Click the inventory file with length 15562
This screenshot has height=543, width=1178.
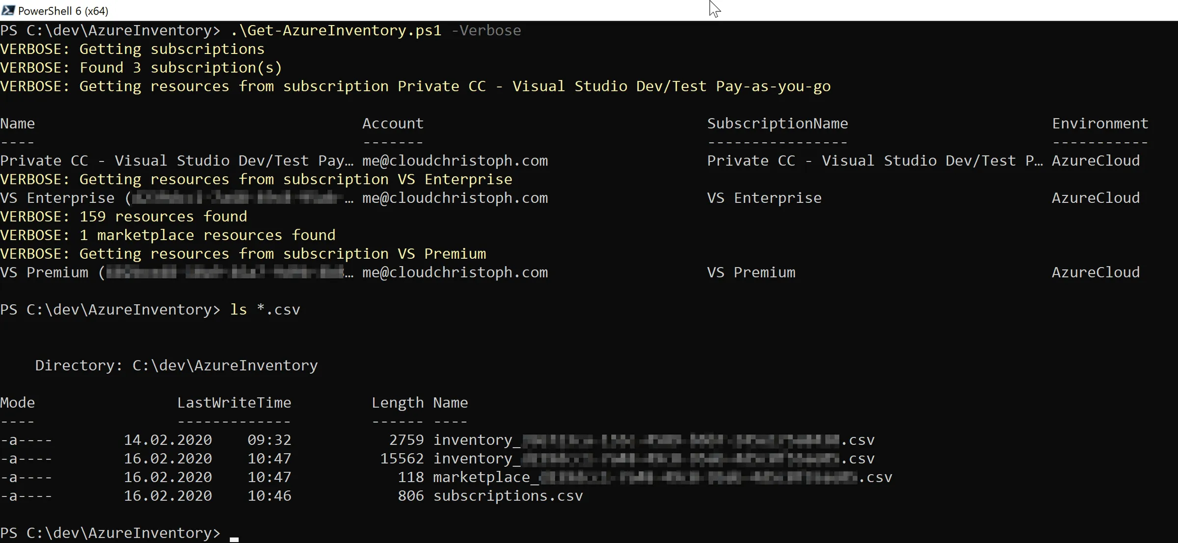(x=654, y=459)
